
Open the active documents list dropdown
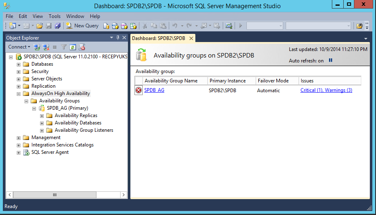[366, 38]
